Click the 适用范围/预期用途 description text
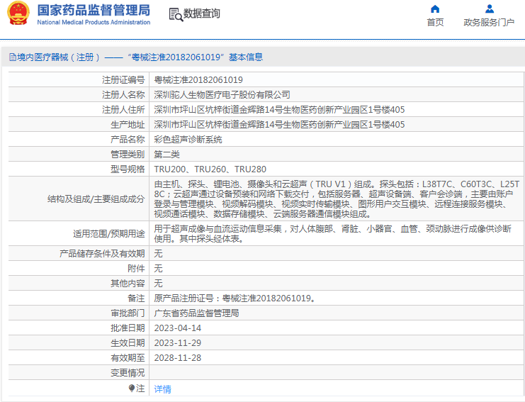 click(332, 234)
